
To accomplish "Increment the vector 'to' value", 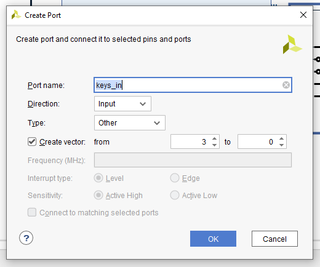I will [281, 138].
